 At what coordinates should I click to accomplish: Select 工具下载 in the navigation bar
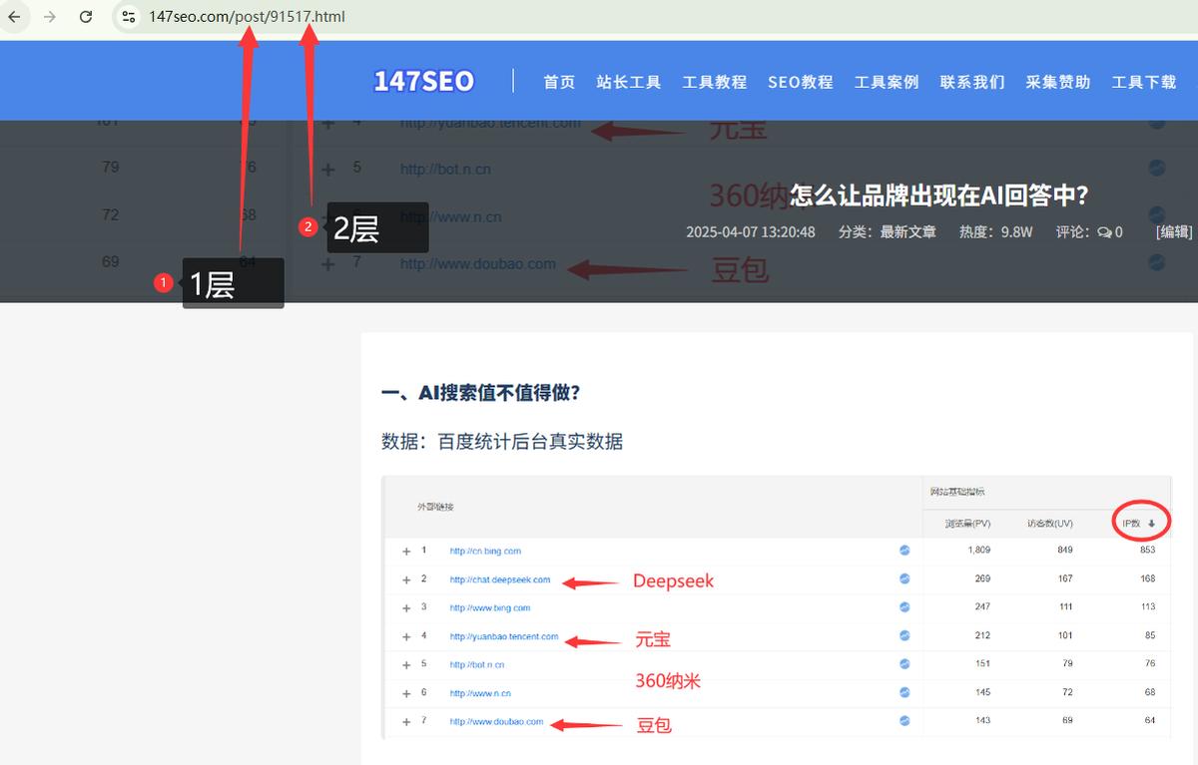pos(1144,82)
